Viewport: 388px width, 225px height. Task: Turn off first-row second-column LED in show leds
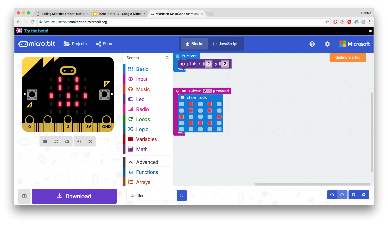point(191,104)
